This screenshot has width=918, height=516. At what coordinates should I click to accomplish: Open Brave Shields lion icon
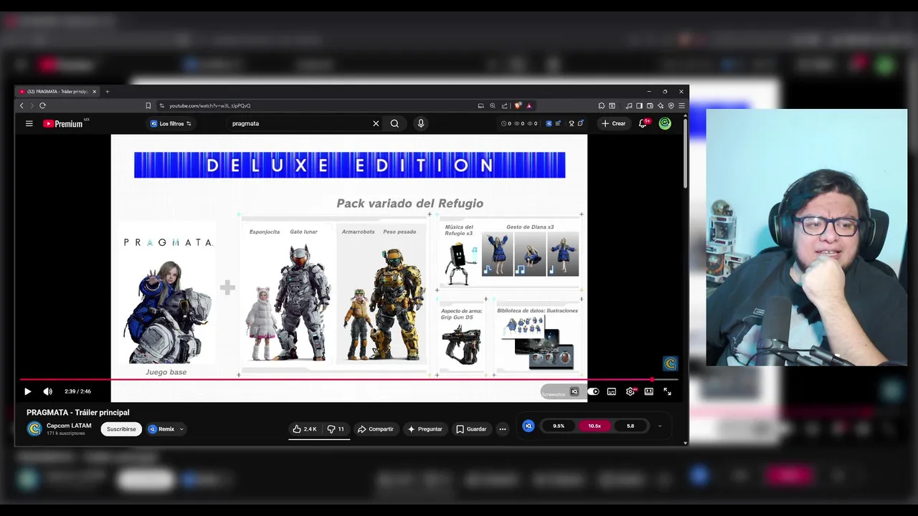(x=517, y=105)
